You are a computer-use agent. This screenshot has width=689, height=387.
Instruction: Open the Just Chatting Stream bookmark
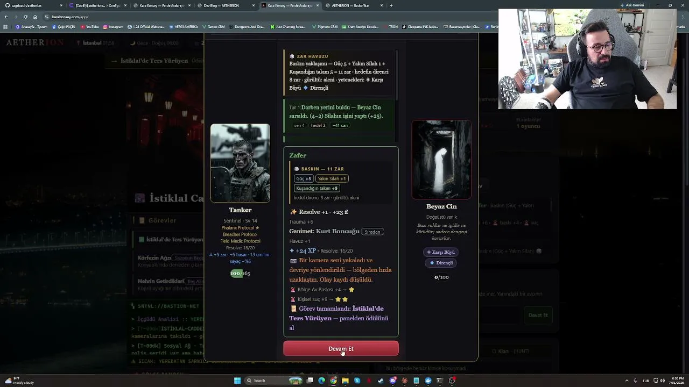[x=287, y=26]
